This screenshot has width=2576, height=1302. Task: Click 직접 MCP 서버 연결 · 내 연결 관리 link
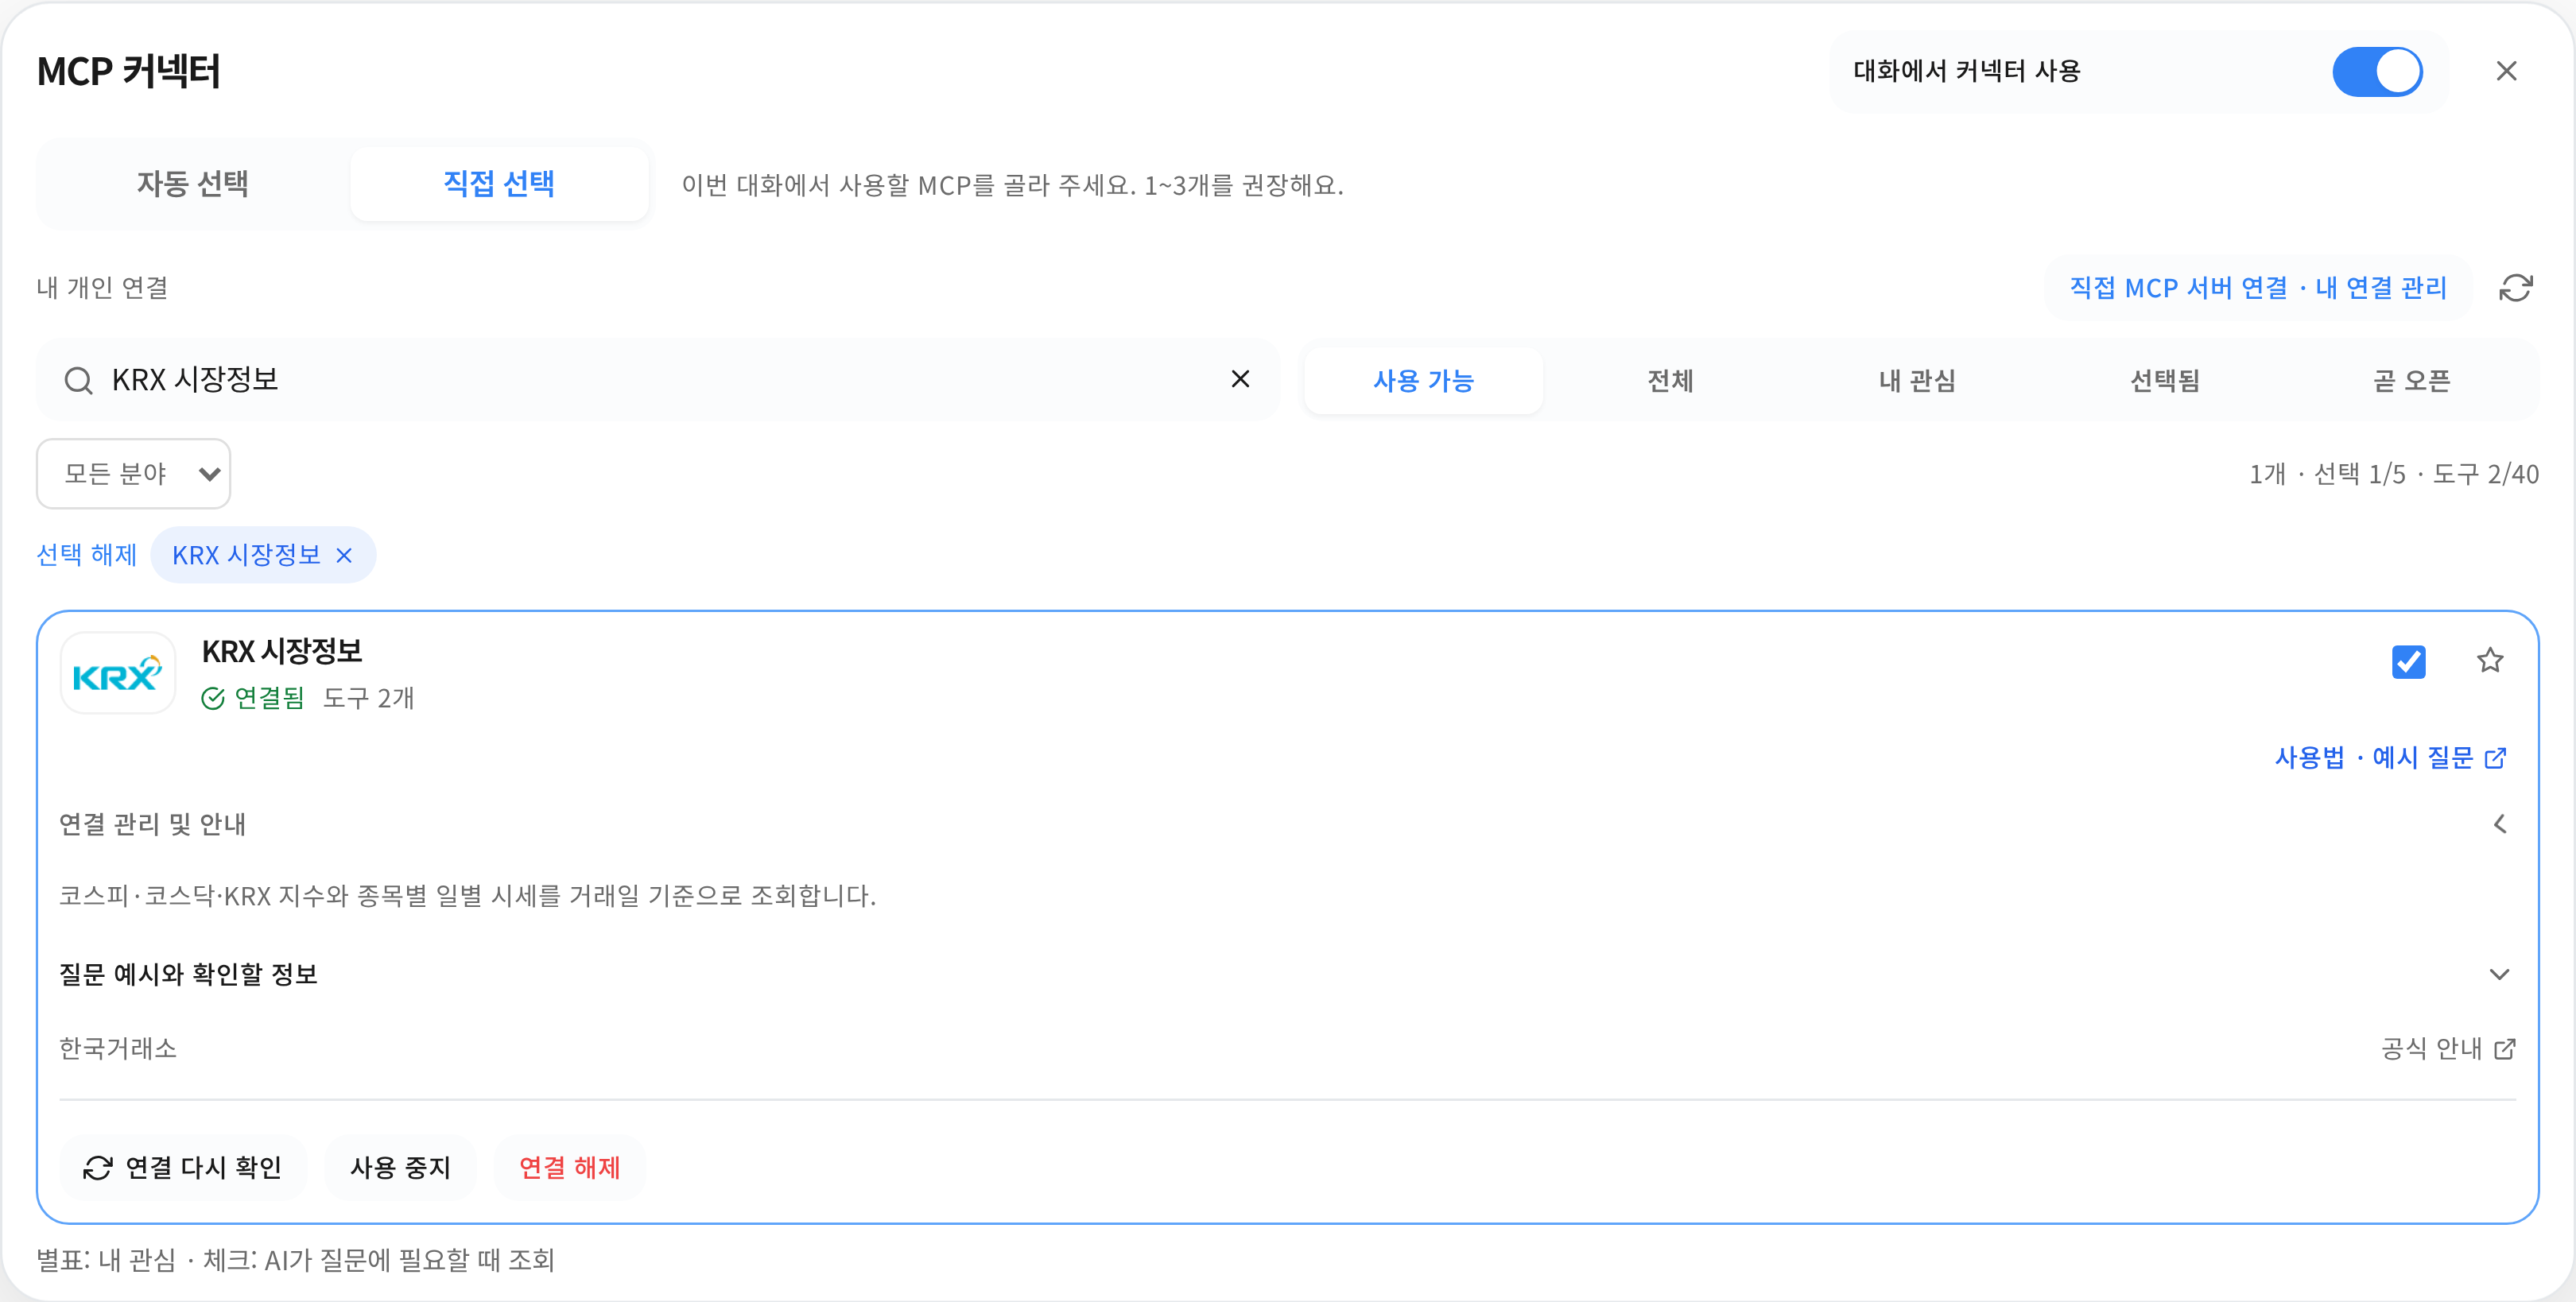click(x=2258, y=288)
